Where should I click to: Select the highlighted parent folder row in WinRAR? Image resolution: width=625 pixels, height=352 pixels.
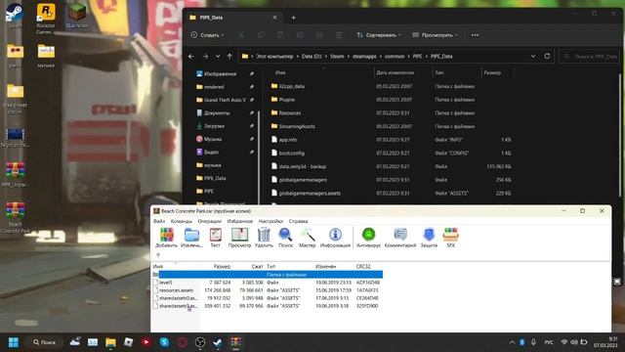click(x=267, y=275)
